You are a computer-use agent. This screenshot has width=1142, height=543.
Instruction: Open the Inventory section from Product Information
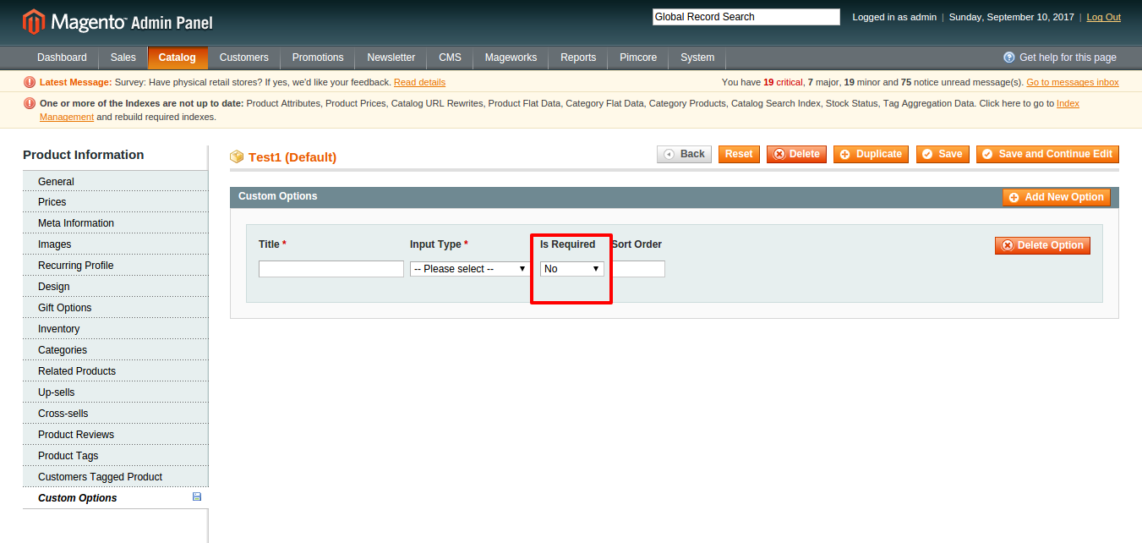pos(58,328)
